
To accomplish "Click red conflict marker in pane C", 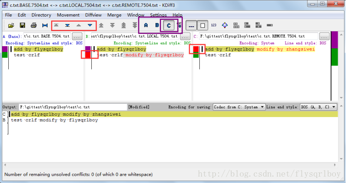I will pyautogui.click(x=196, y=49).
